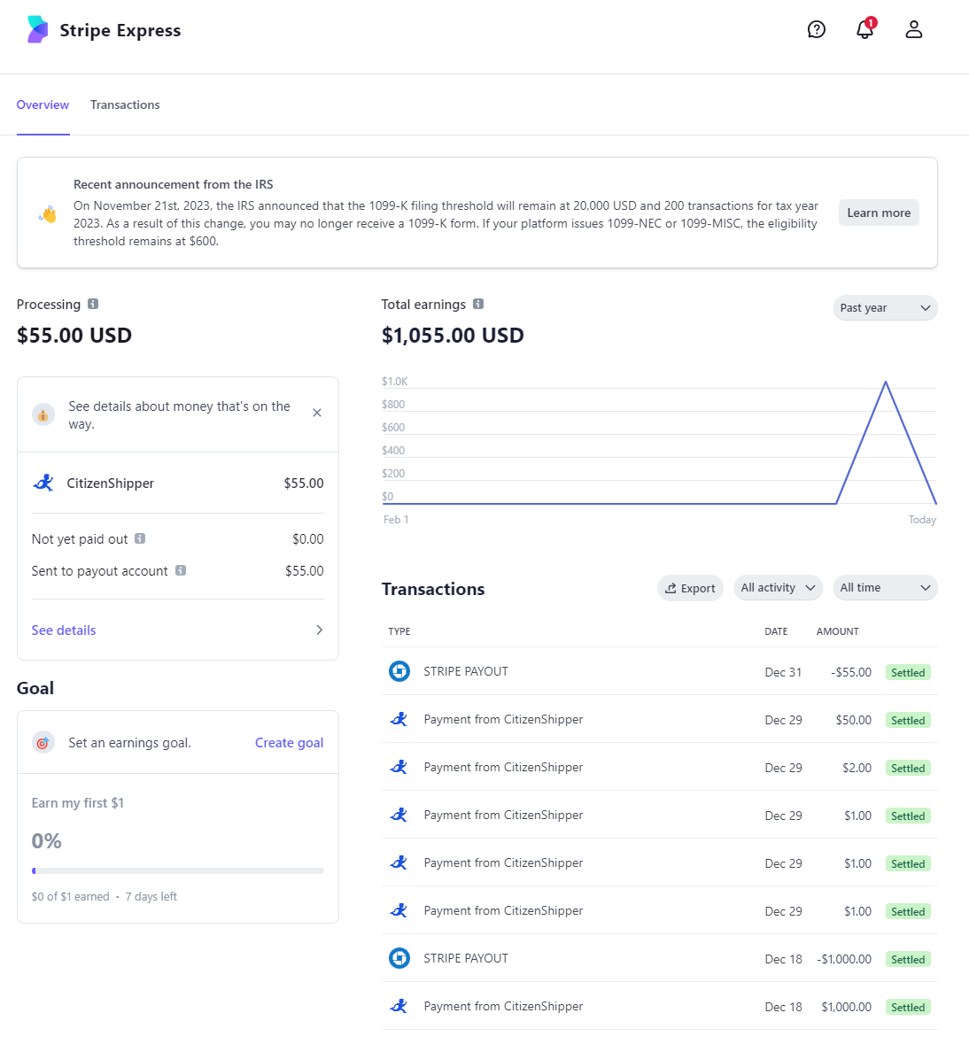Viewport: 969px width, 1044px height.
Task: Click Learn more on the IRS announcement
Action: click(x=879, y=213)
